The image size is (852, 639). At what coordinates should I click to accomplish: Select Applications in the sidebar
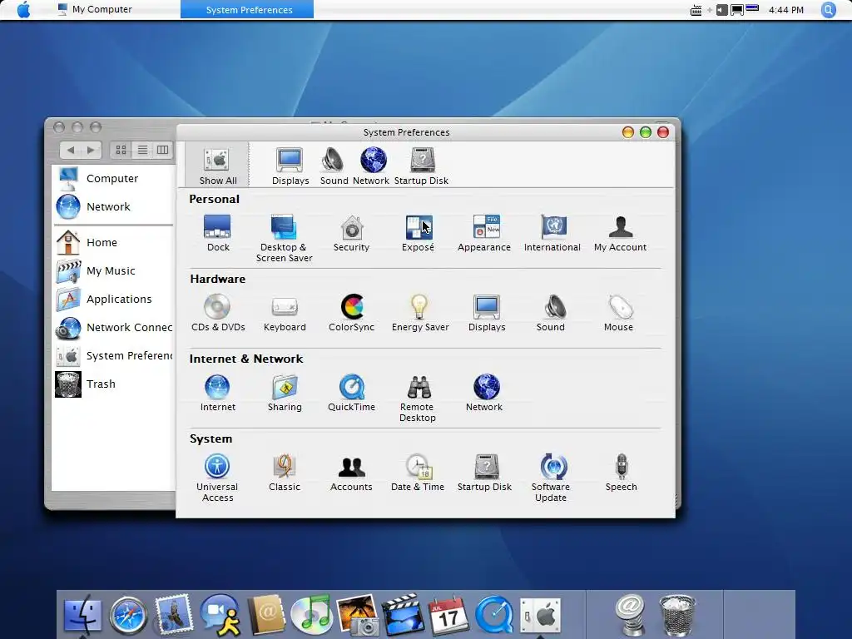(x=104, y=299)
